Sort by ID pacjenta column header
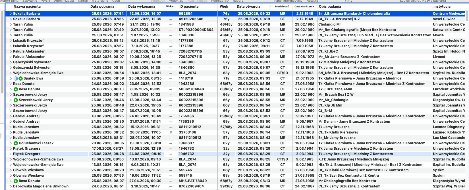Screen dimensions: 469x190 tap(189, 7)
